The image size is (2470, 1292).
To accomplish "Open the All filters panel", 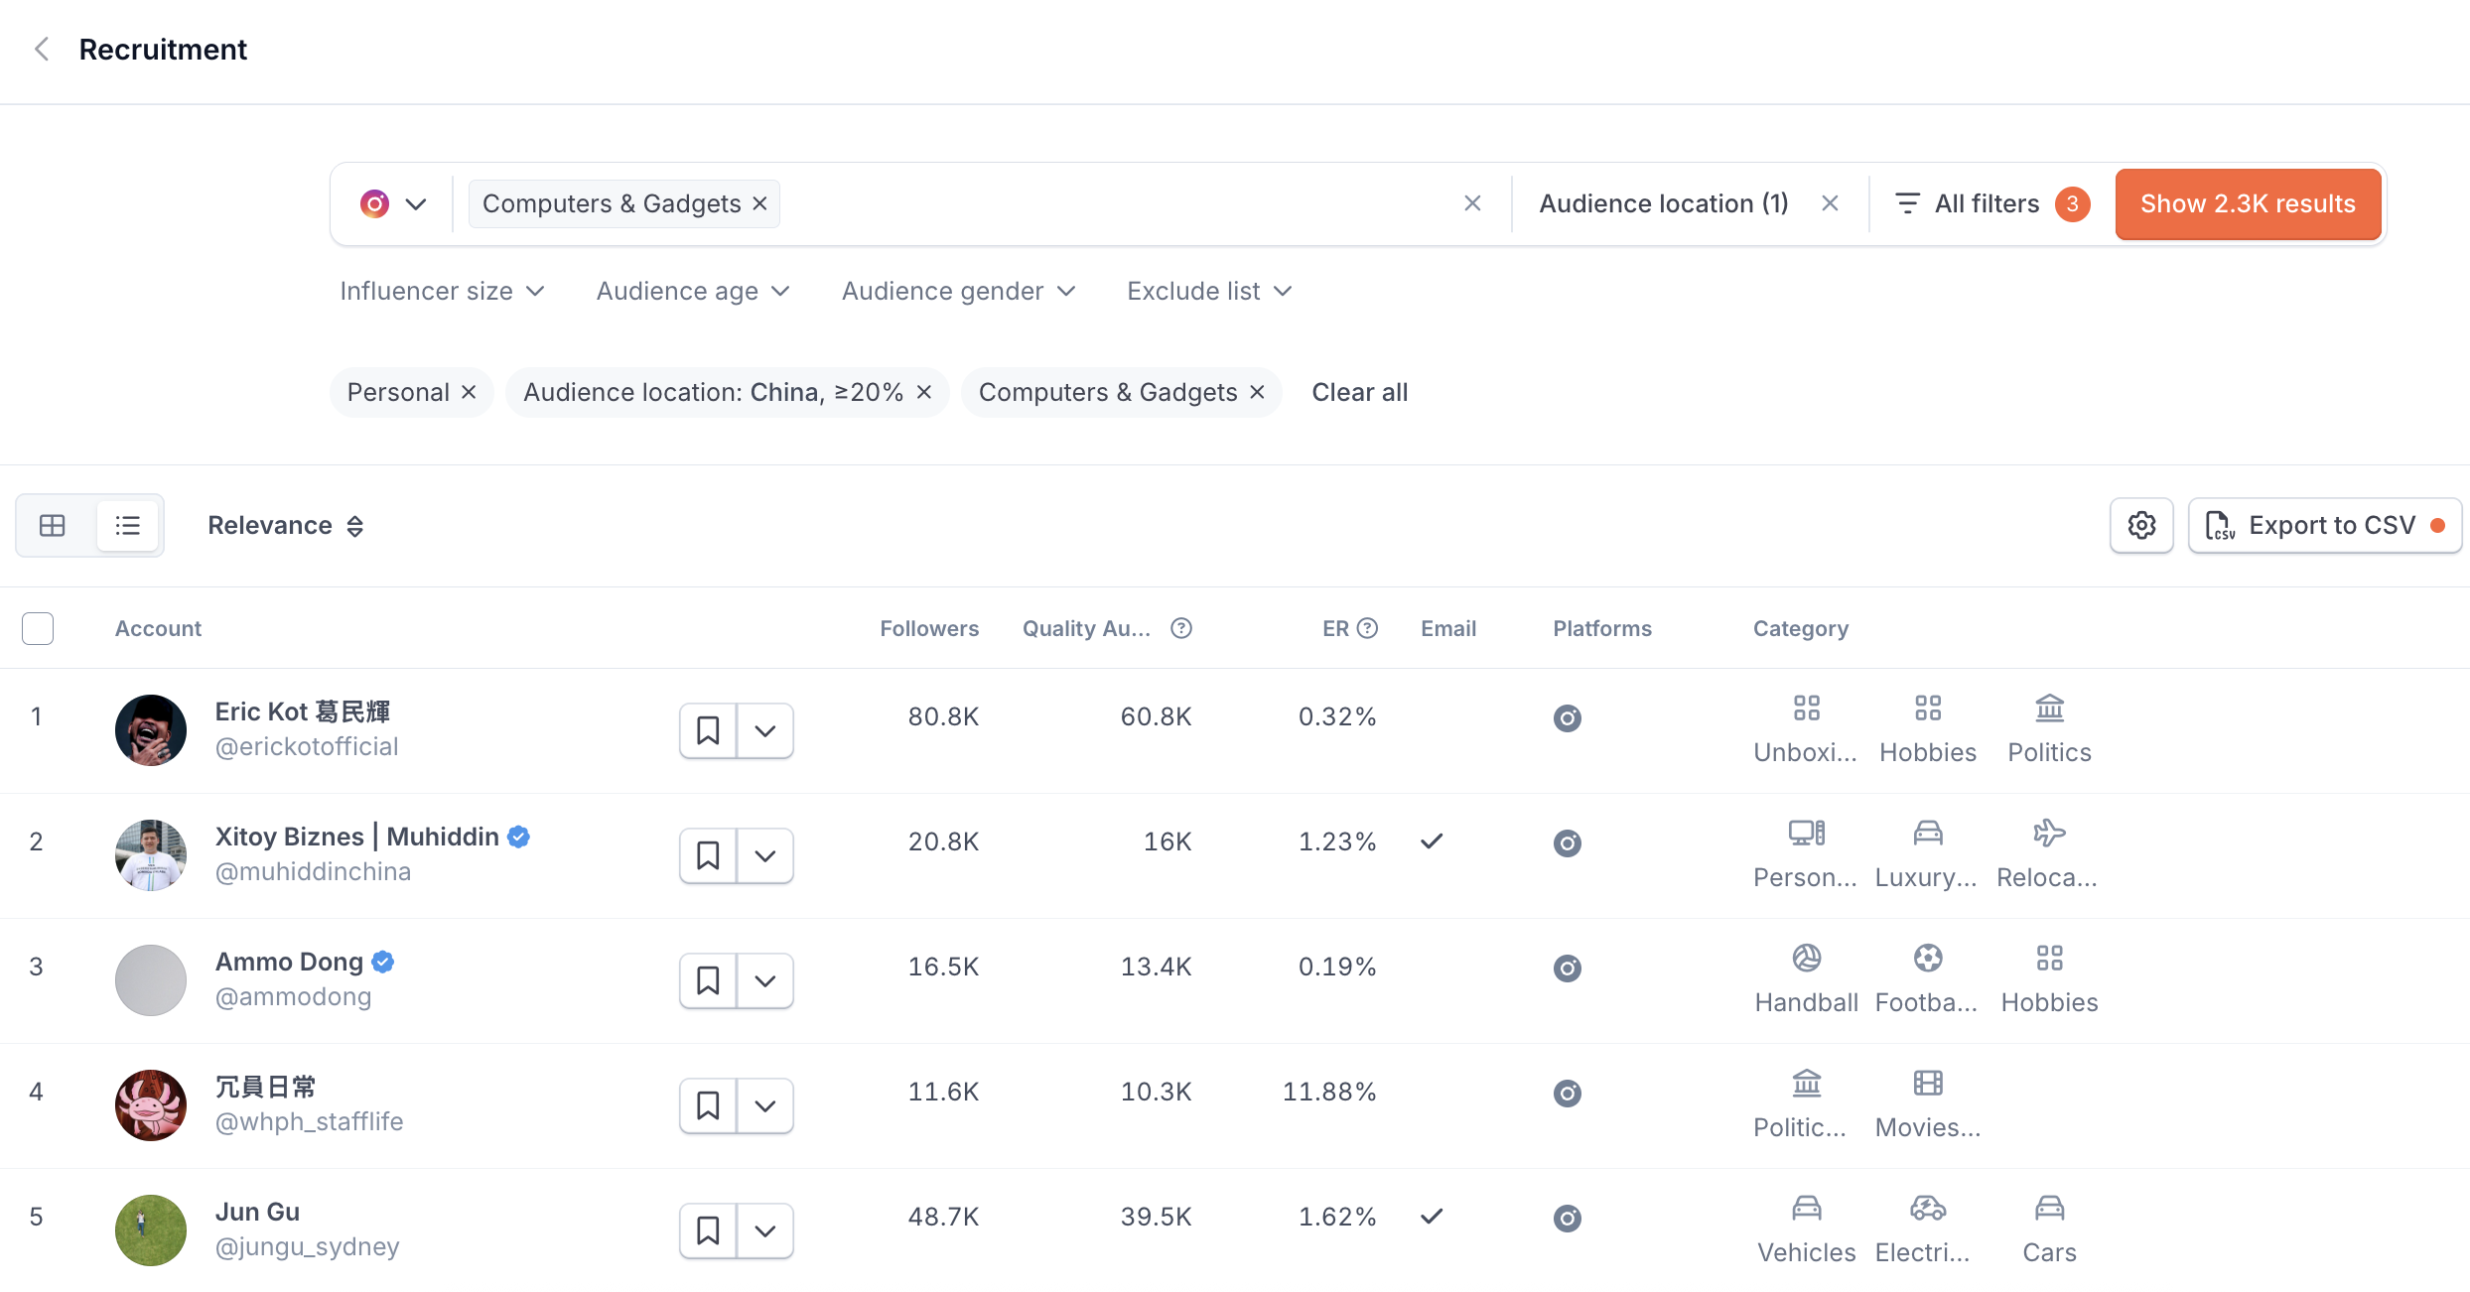I will [x=1968, y=204].
